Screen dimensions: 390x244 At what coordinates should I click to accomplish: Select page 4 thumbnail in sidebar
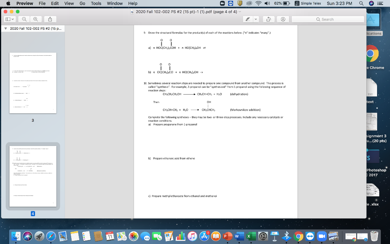click(x=33, y=176)
